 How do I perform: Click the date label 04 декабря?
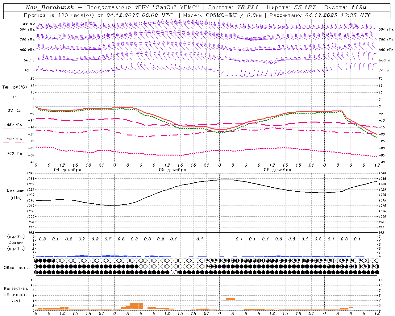click(68, 170)
